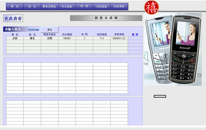Select the 经理 cell in results
This screenshot has width=206, height=130.
click(x=50, y=38)
